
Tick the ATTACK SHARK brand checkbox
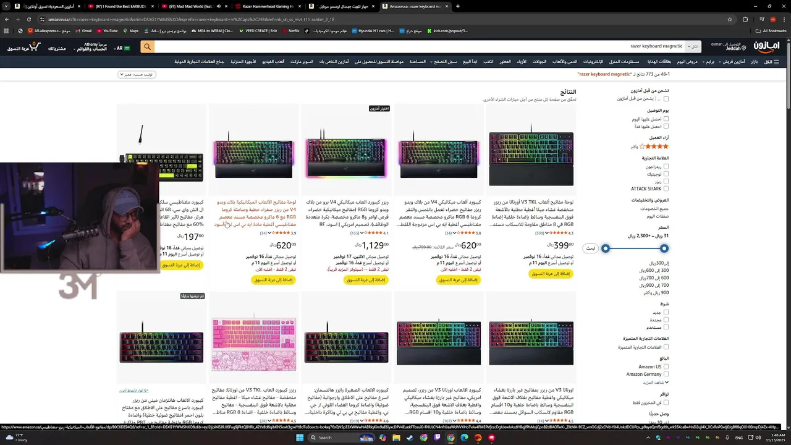(x=666, y=189)
